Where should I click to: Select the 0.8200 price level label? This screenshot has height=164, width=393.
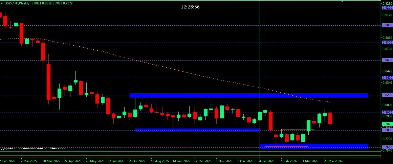click(387, 95)
